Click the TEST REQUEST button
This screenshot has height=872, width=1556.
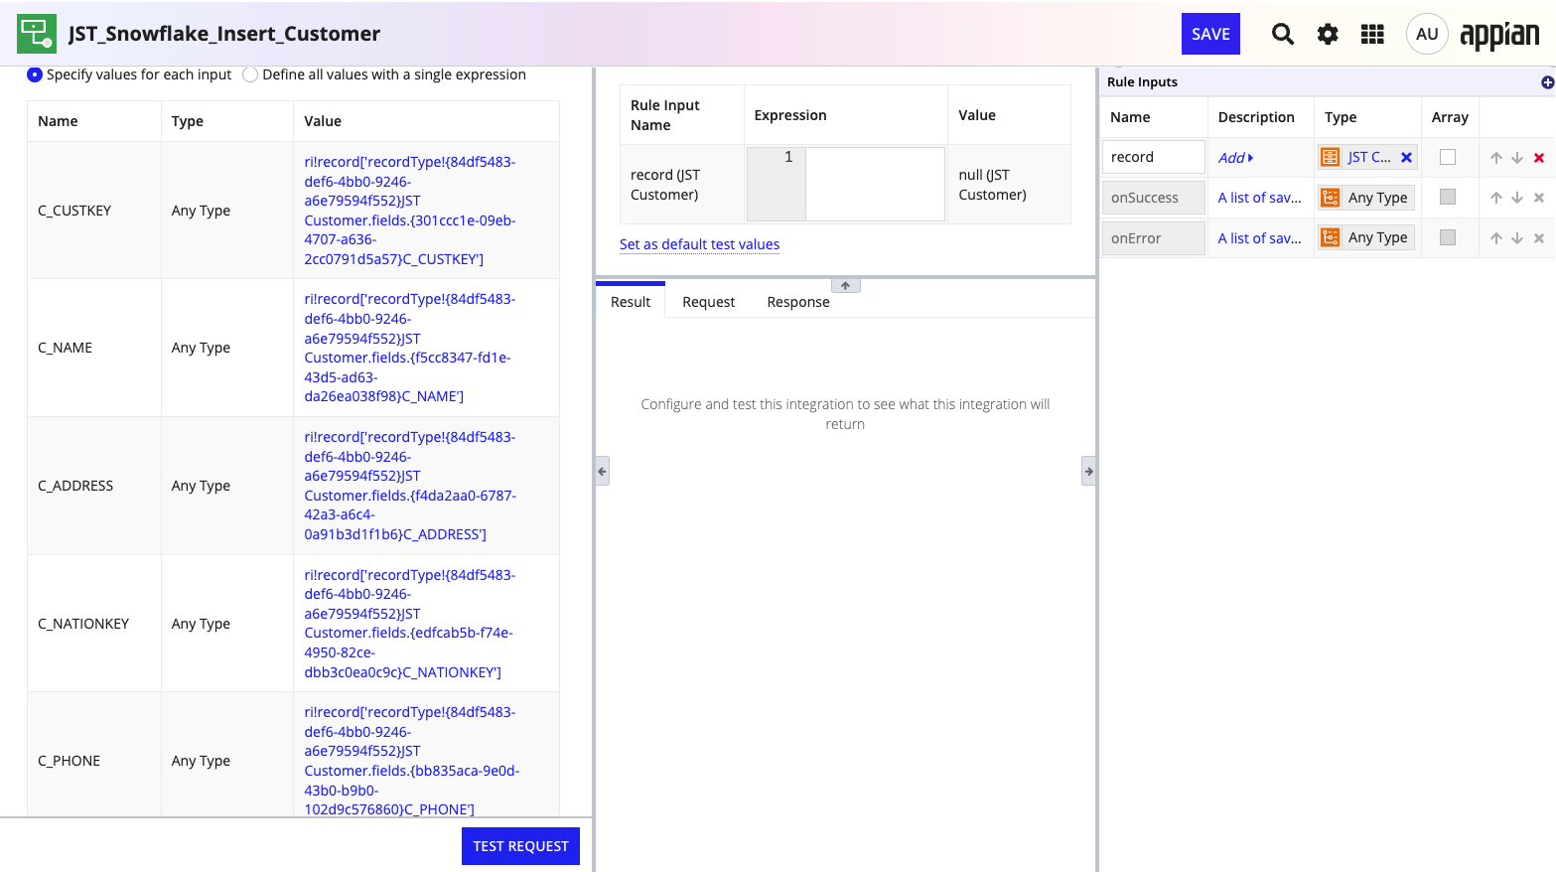(520, 846)
